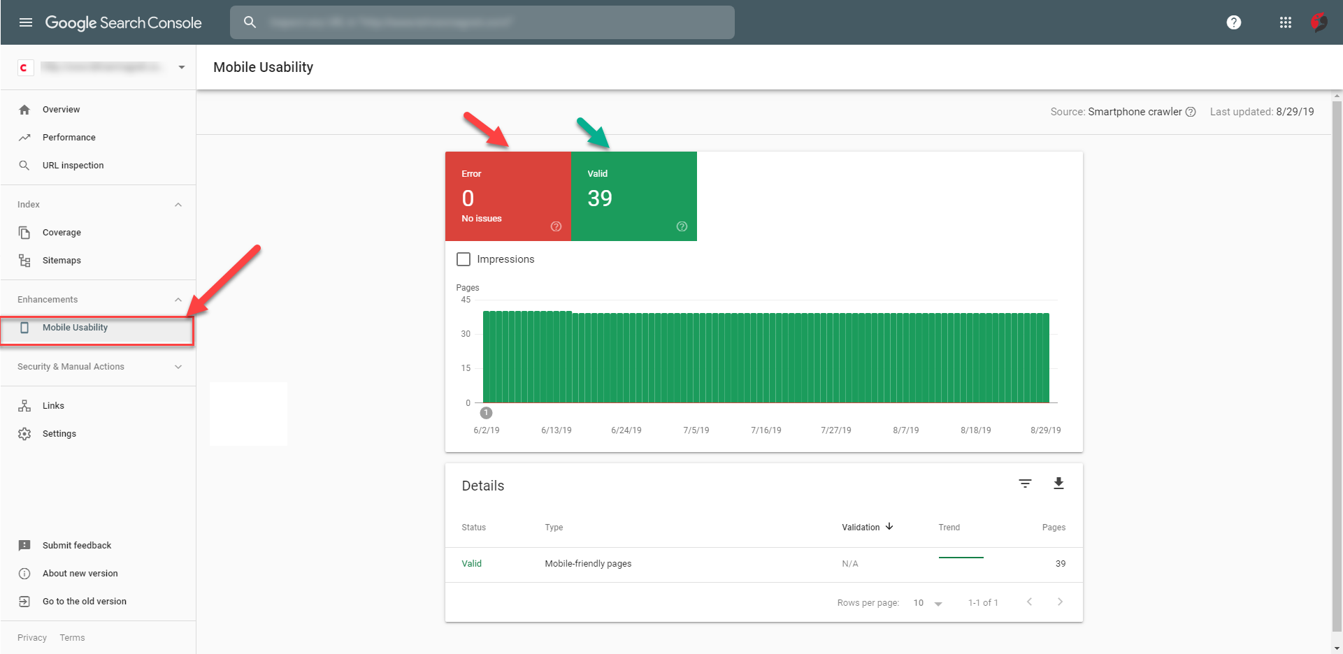Click the Privacy link
1343x654 pixels.
[31, 637]
